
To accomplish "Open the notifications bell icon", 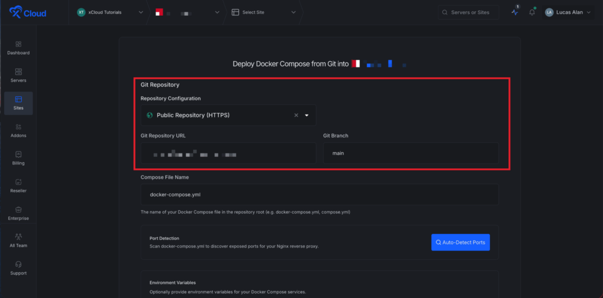I will pos(532,12).
